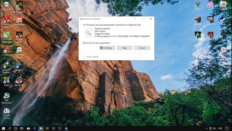Launch Fraps from the desktop
This screenshot has width=232, height=131.
7,82
